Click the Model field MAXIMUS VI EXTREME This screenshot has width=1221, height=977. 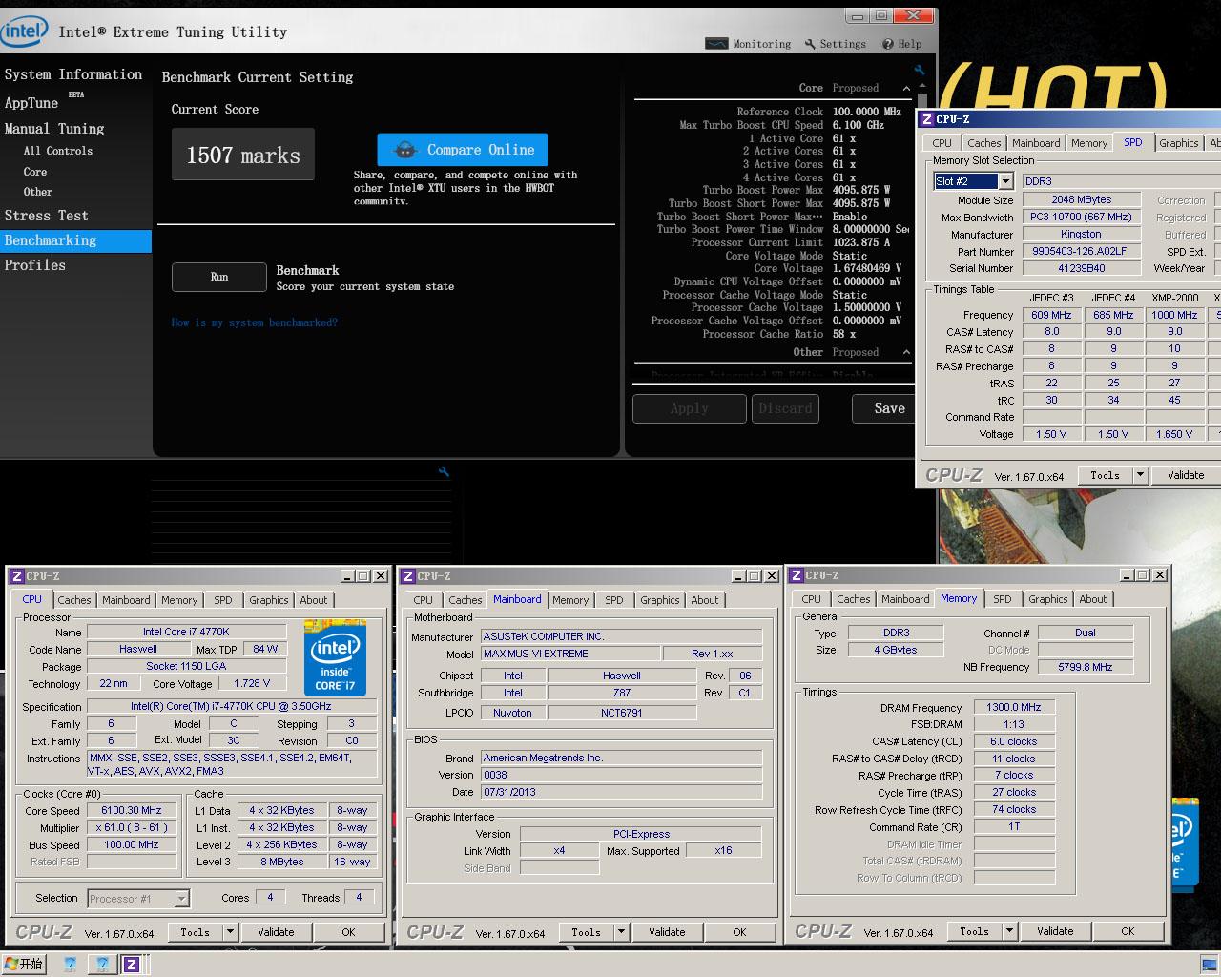[570, 654]
